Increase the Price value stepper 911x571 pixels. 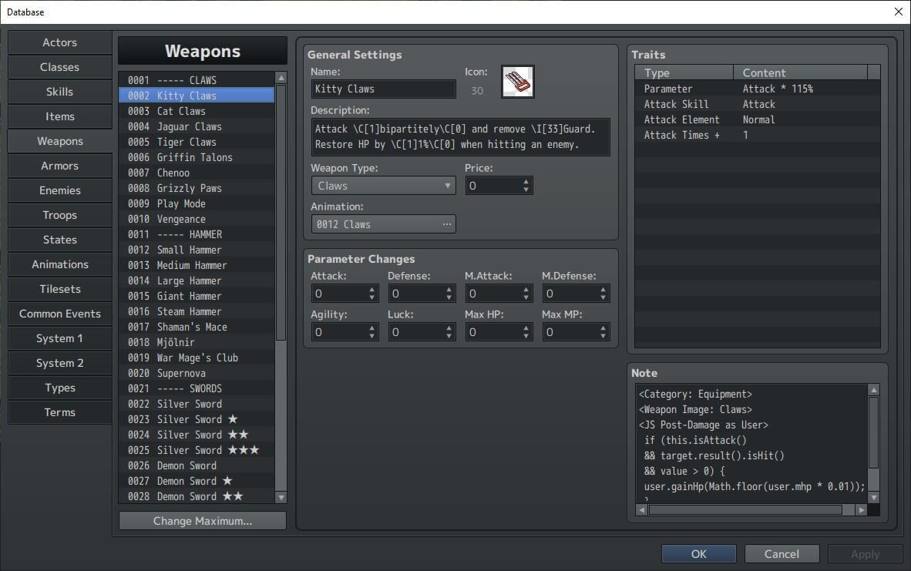pyautogui.click(x=526, y=182)
